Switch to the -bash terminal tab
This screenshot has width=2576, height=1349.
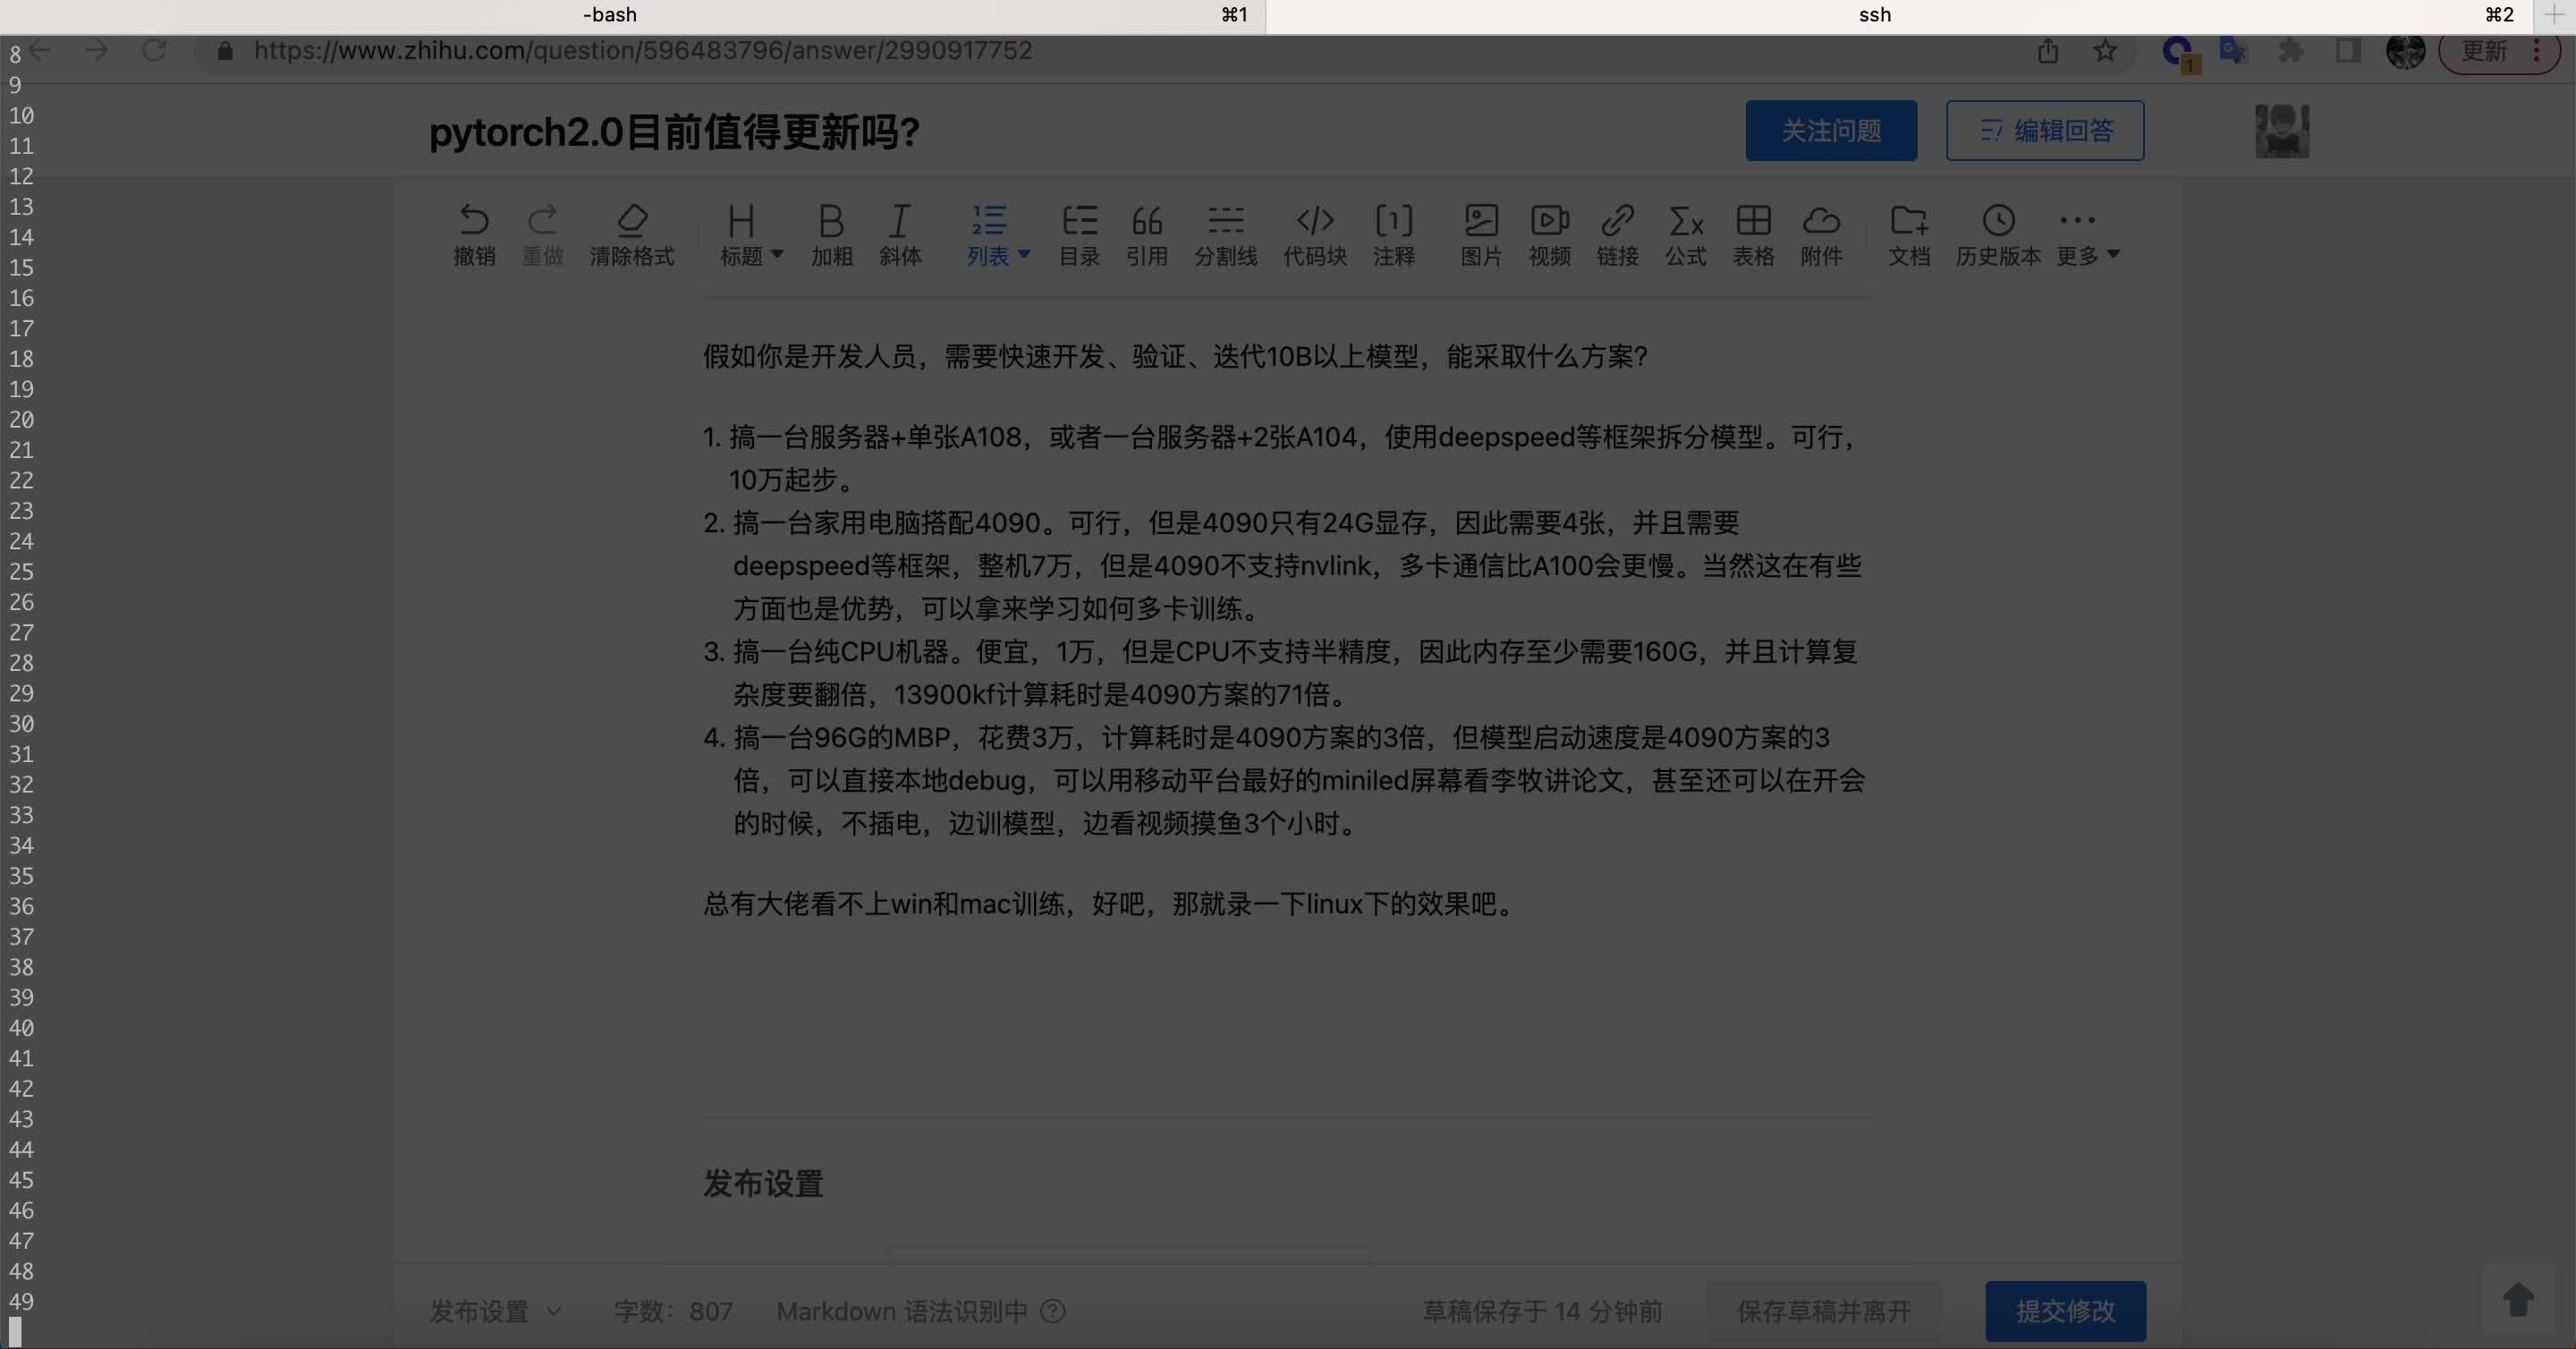tap(608, 14)
